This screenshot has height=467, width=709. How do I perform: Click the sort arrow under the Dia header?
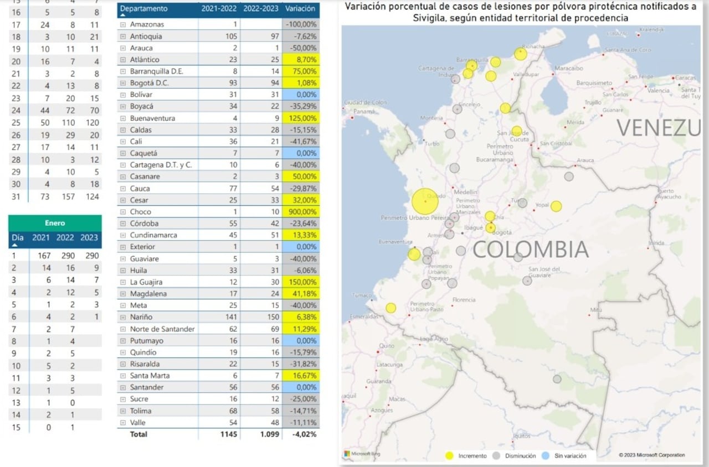coord(15,244)
